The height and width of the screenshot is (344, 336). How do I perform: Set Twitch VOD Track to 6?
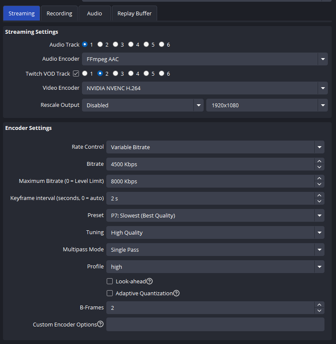click(161, 73)
